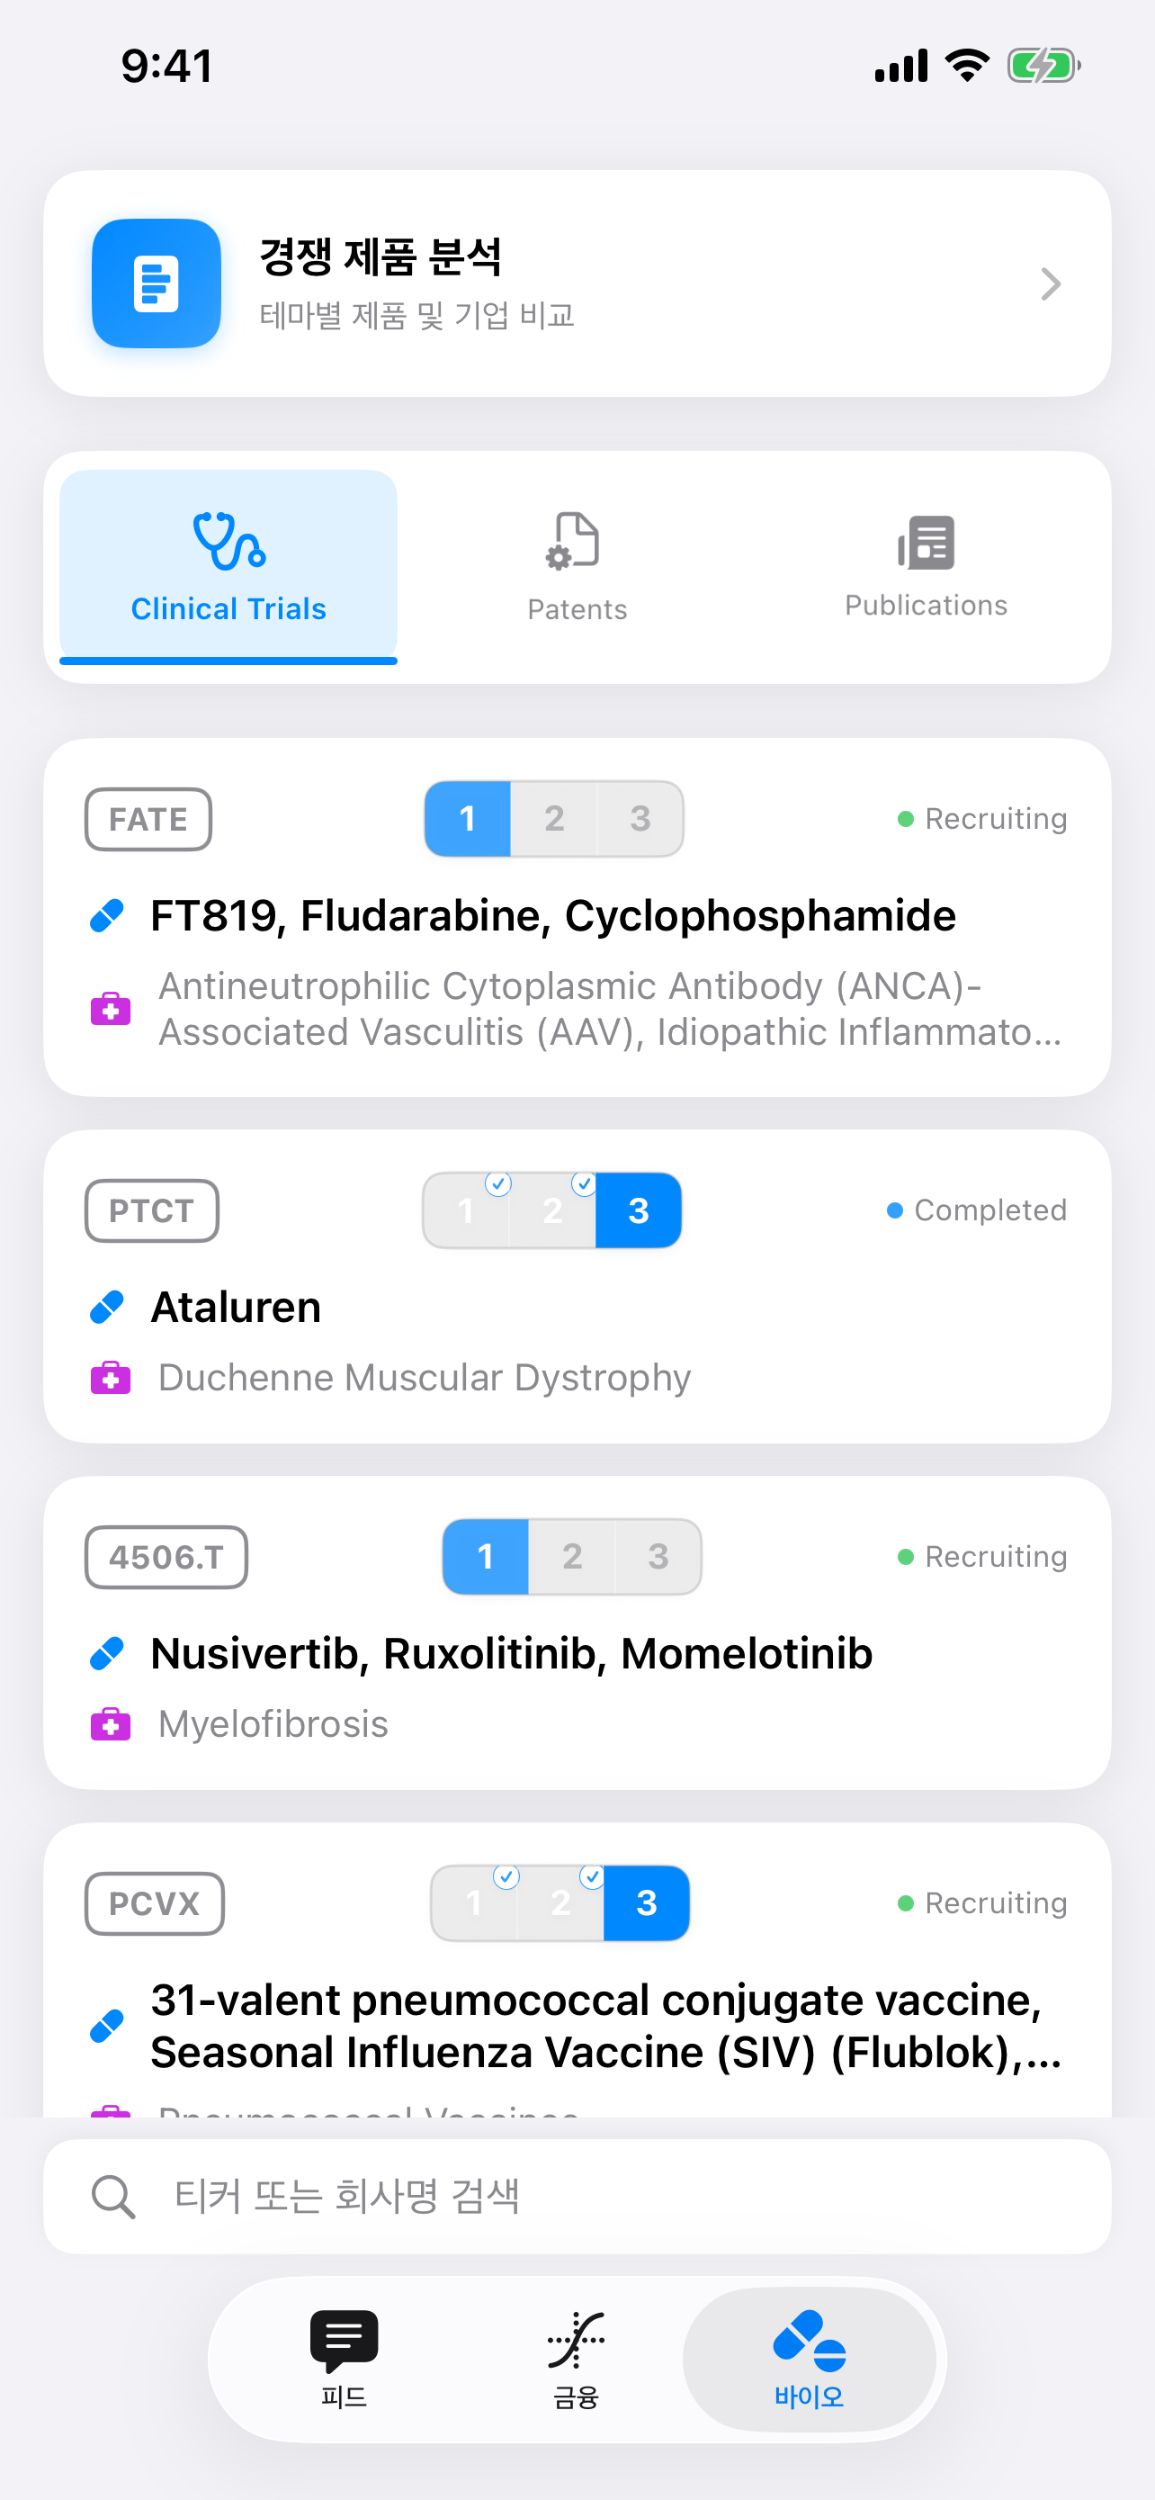Tap the medical kit icon beside Duchenne Muscular Dystrophy
Image resolution: width=1155 pixels, height=2500 pixels.
click(112, 1377)
